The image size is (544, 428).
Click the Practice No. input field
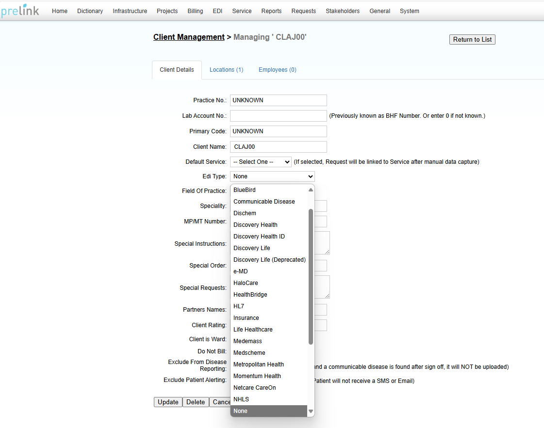tap(278, 100)
